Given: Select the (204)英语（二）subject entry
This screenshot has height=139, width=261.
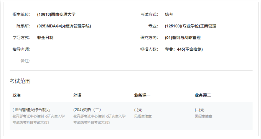Looking at the screenshot, I should (87, 110).
